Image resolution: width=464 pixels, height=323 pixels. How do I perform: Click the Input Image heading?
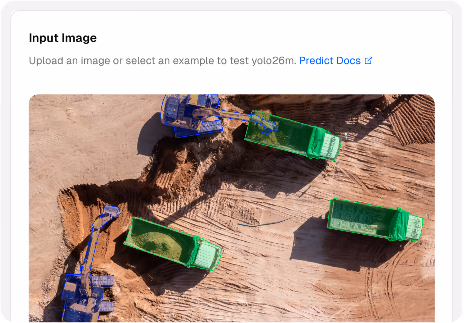click(63, 38)
